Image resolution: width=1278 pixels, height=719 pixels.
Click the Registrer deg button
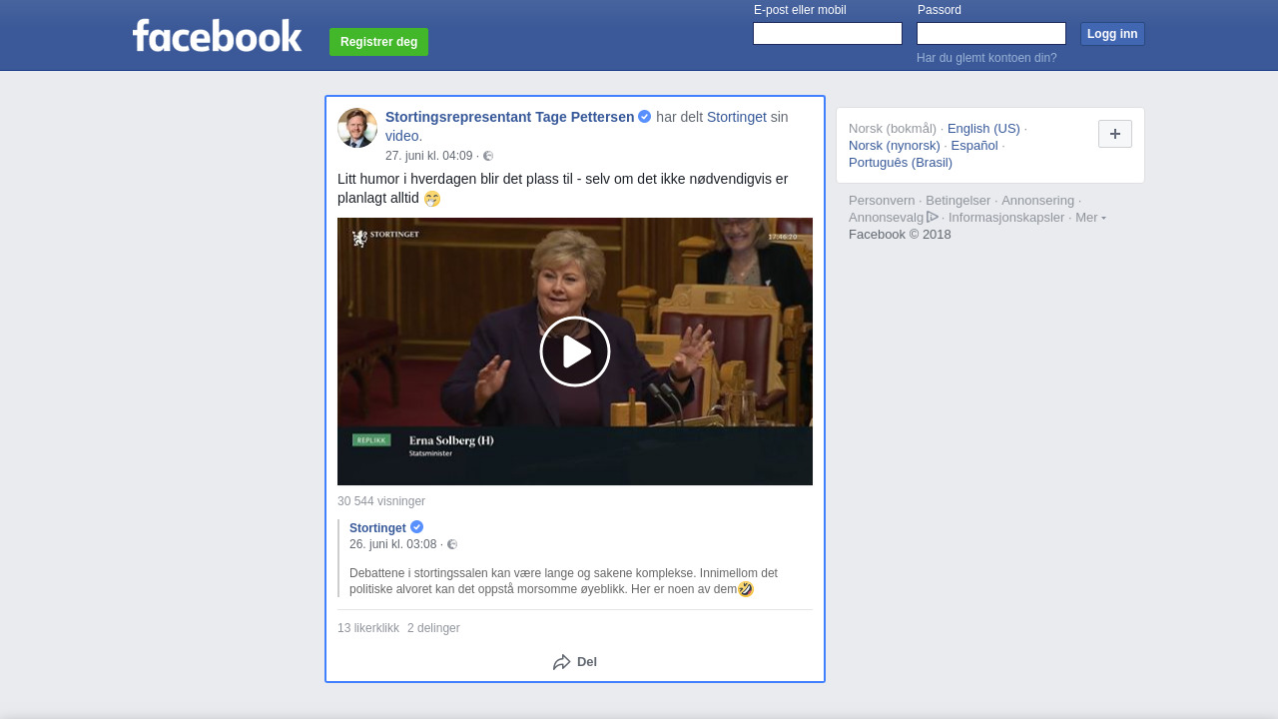(x=378, y=42)
